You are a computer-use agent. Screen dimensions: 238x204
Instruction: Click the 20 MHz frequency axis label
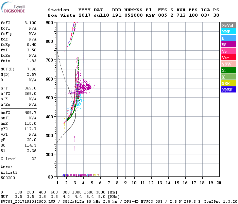point(219,183)
